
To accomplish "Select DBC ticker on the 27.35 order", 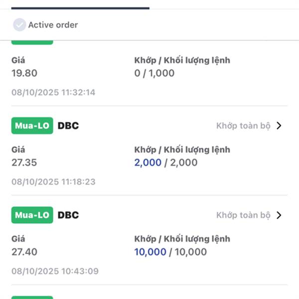I will click(x=68, y=126).
